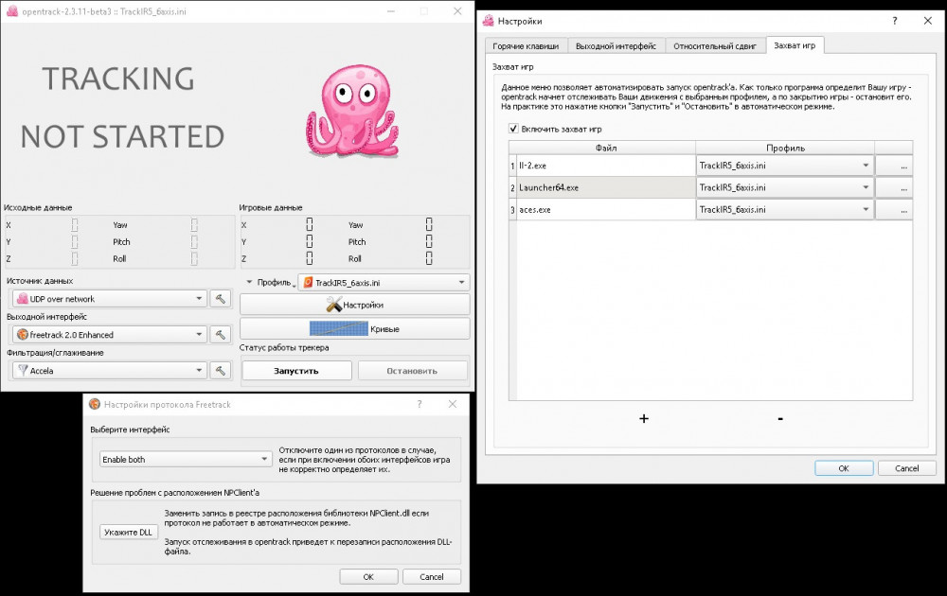947x596 pixels.
Task: Select the Захват игр tab
Action: click(x=795, y=45)
